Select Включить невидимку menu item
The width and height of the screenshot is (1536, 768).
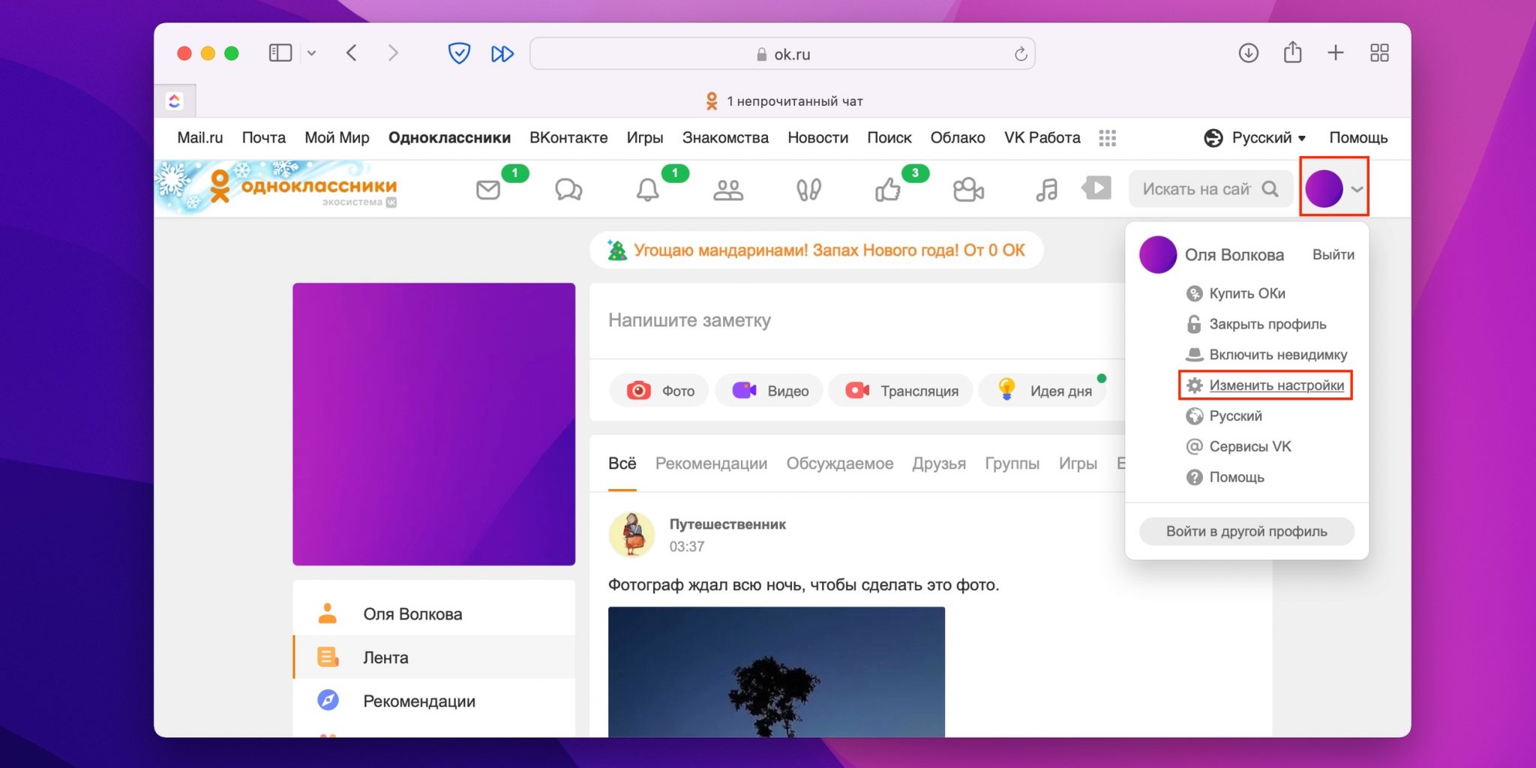pos(1267,355)
